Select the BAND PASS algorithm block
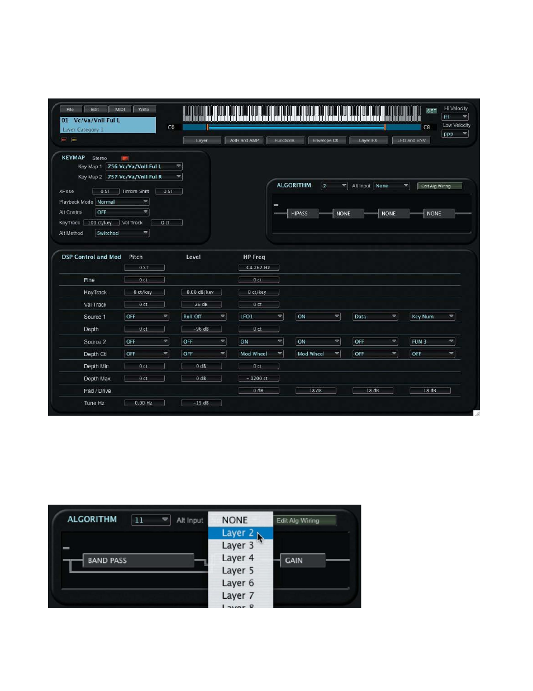The width and height of the screenshot is (533, 691). 138,561
